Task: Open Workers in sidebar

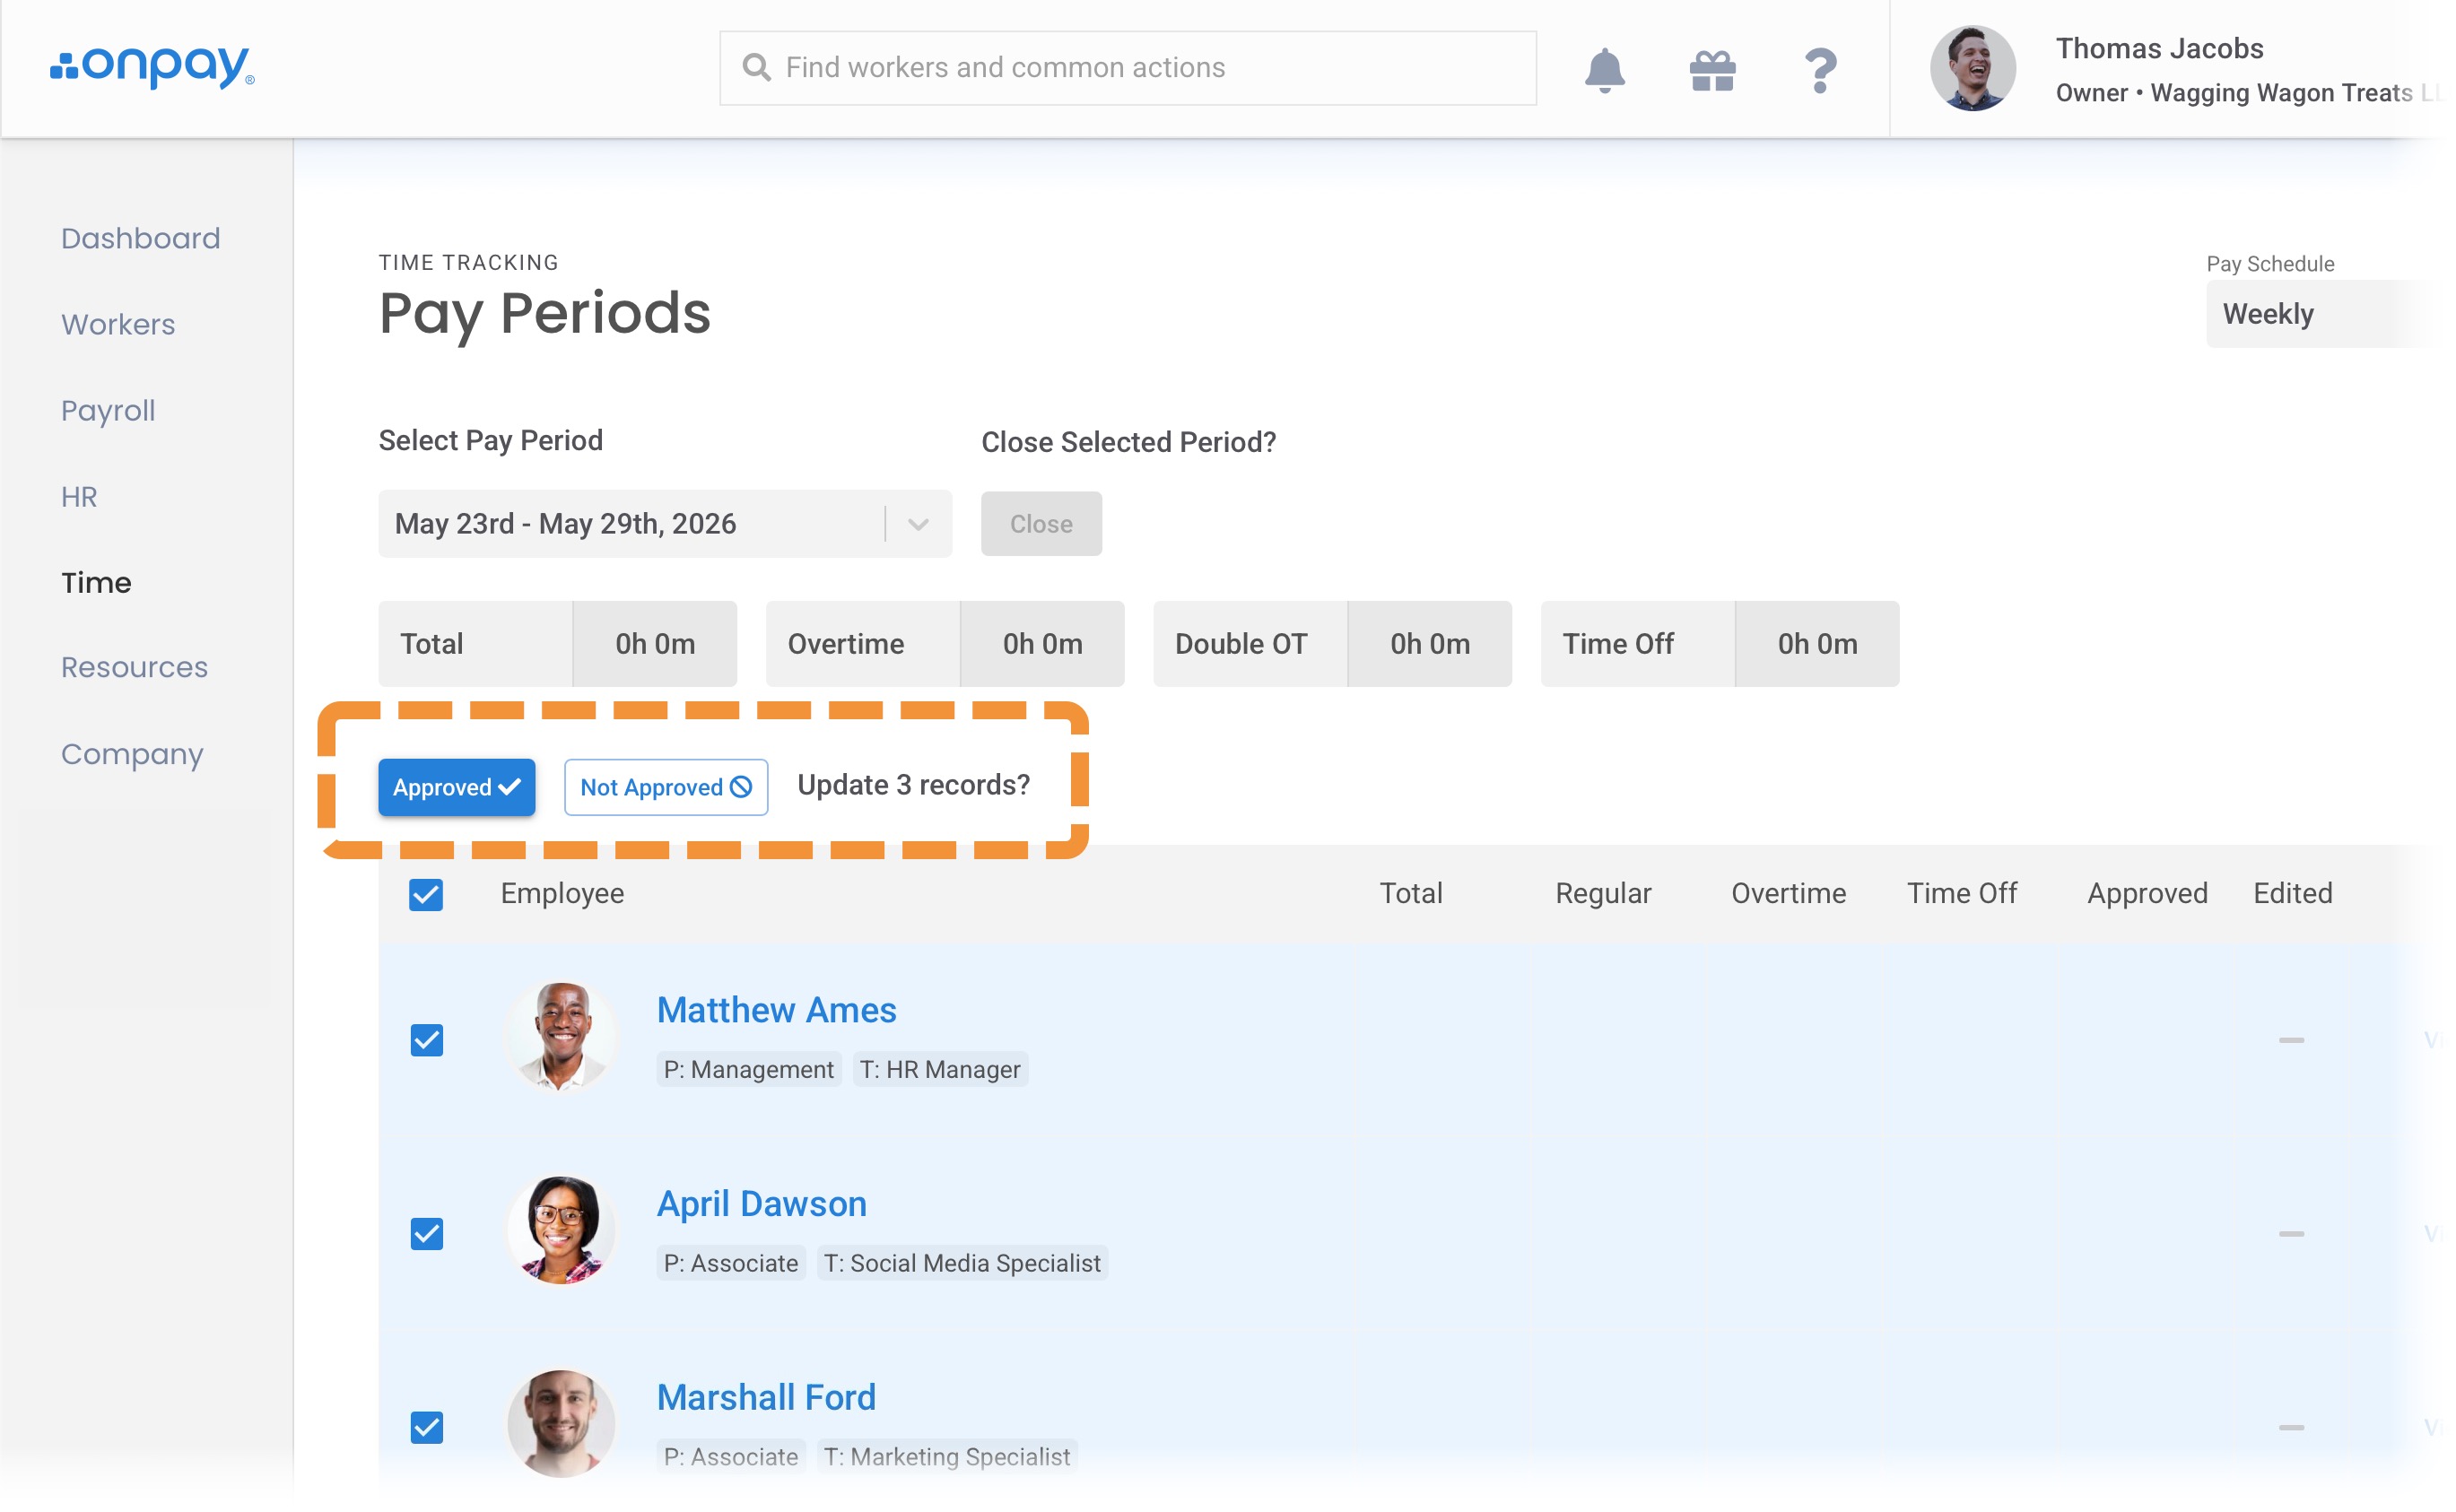Action: click(118, 324)
